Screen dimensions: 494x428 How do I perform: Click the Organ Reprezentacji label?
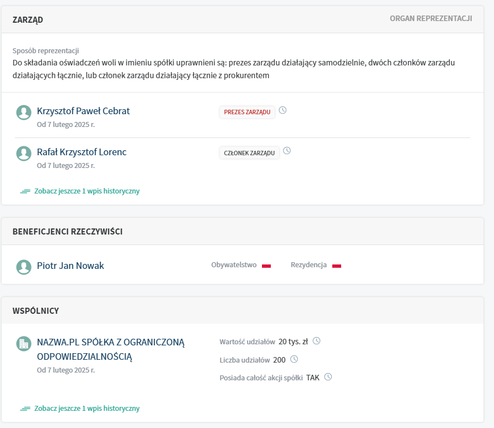click(430, 18)
